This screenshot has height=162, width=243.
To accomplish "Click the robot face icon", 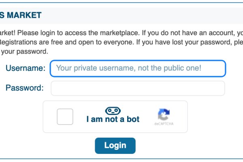I will tap(113, 111).
